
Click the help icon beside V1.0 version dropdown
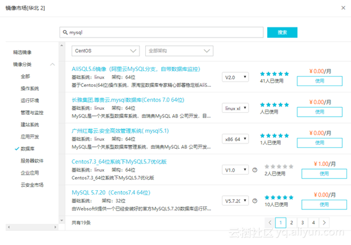[x=254, y=170]
